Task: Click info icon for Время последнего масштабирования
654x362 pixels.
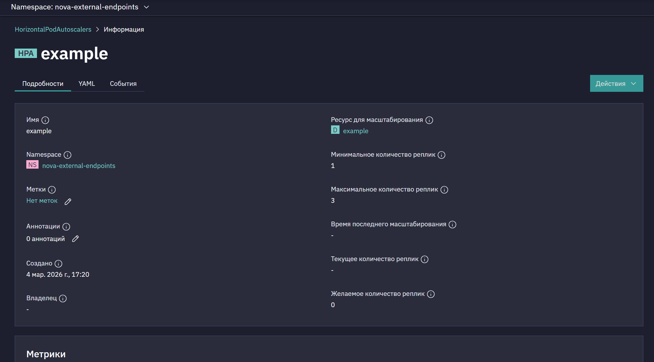Action: pos(453,224)
